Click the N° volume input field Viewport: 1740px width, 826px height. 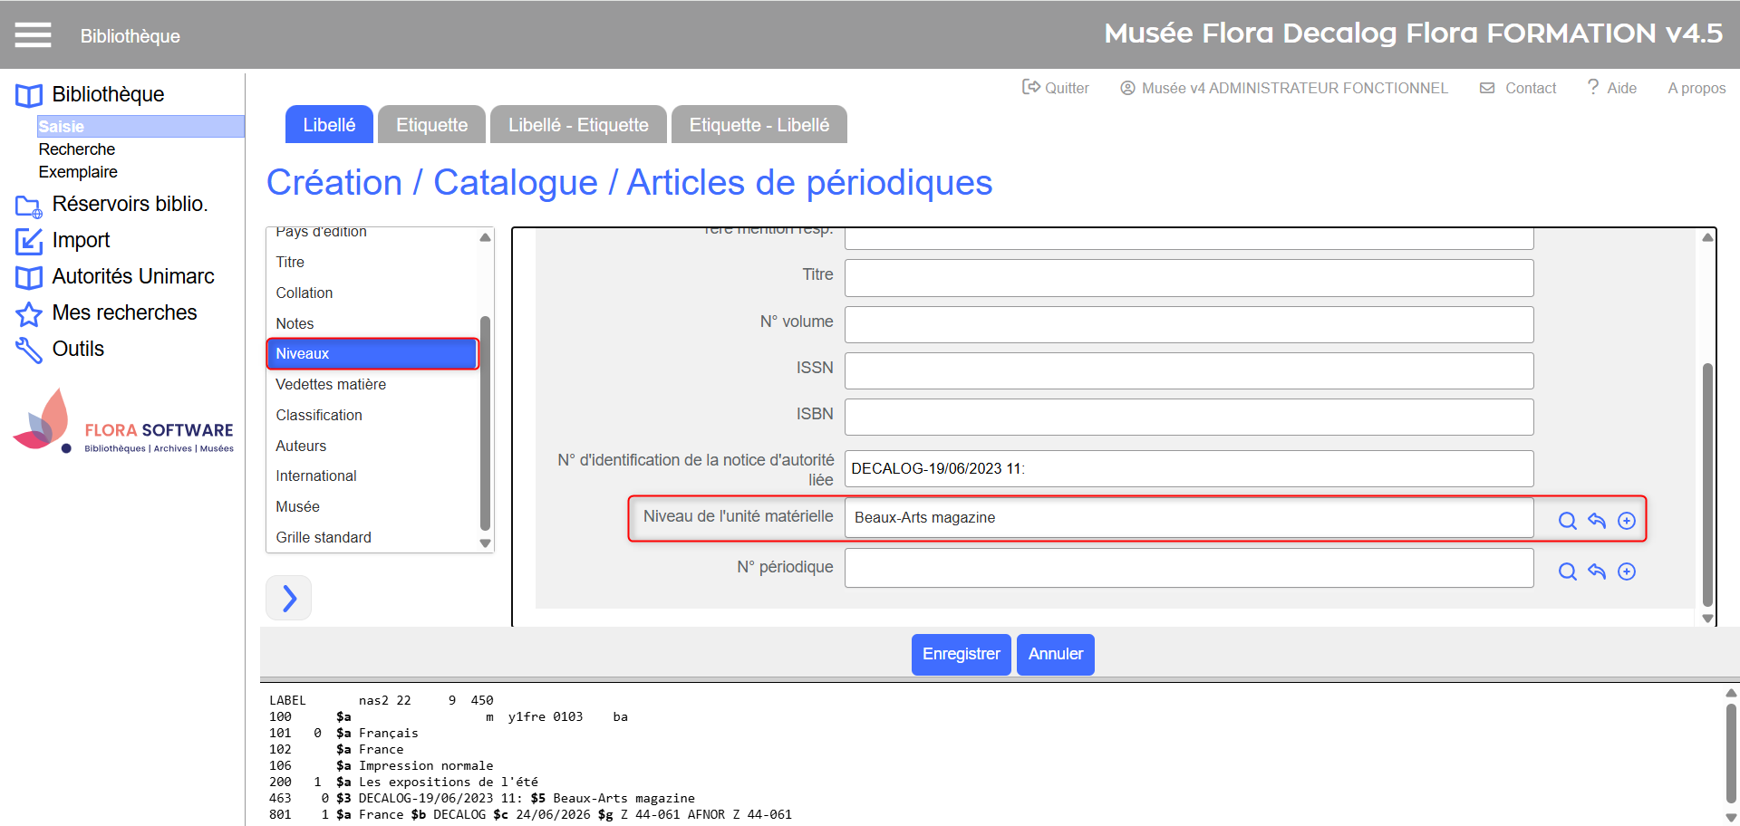click(1189, 324)
